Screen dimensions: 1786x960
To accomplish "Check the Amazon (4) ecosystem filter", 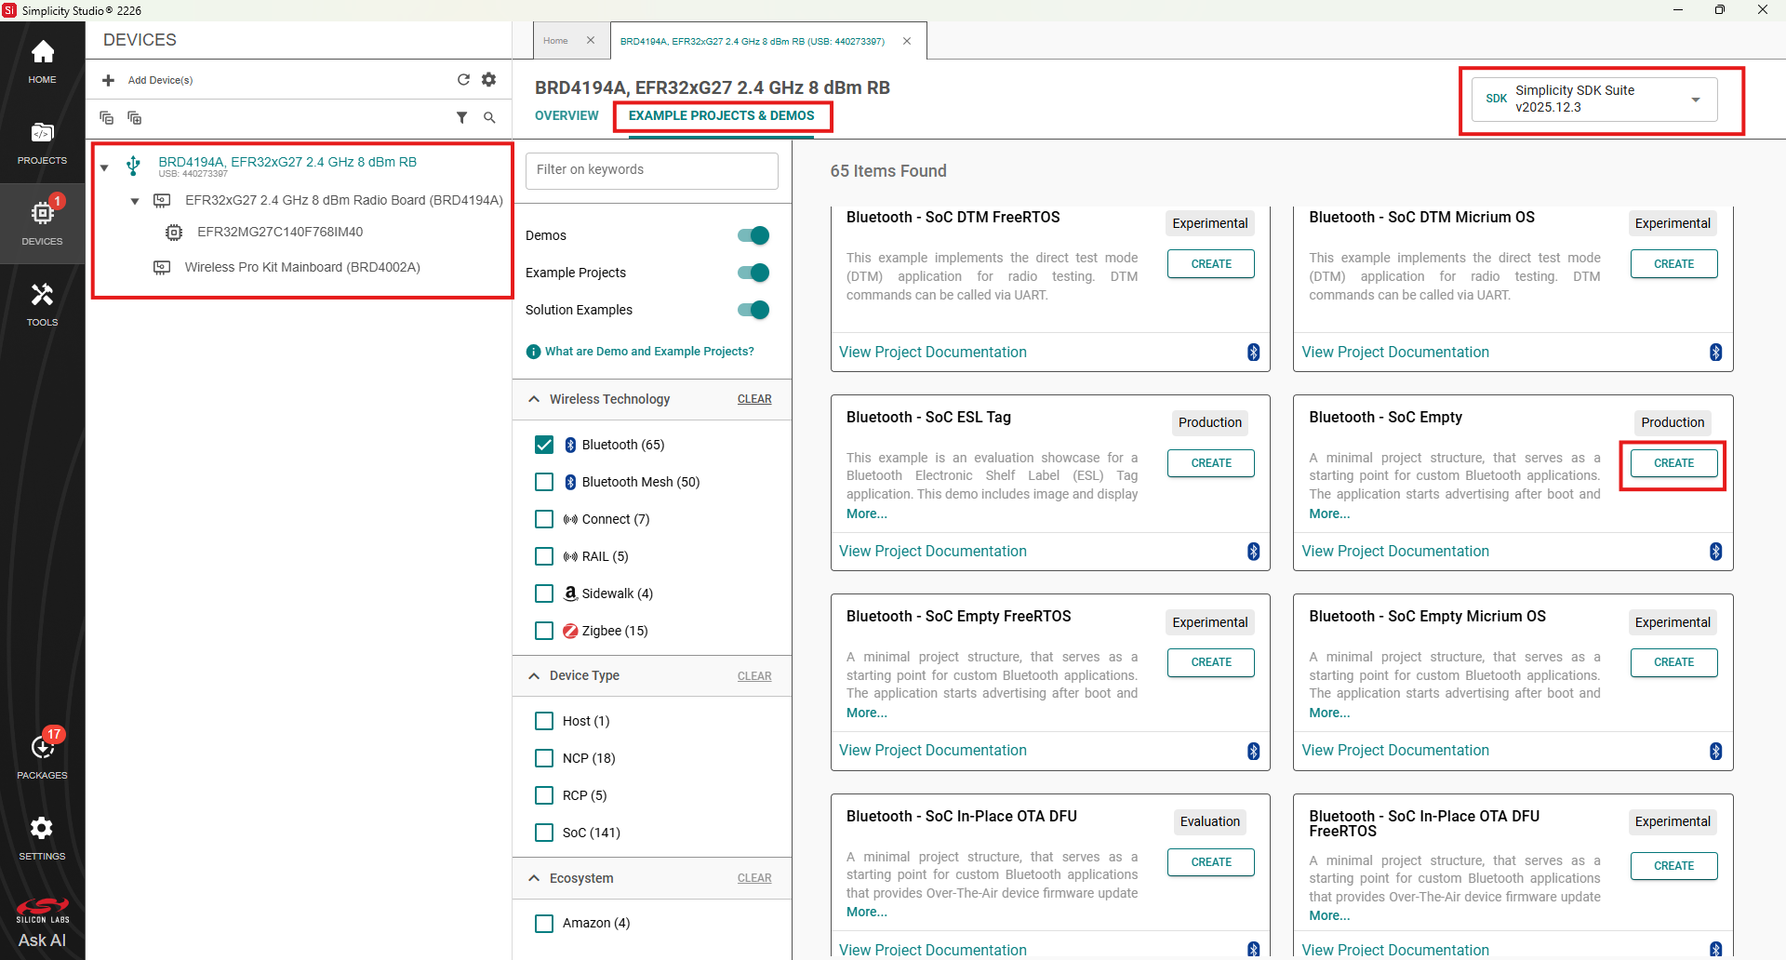I will tap(544, 923).
